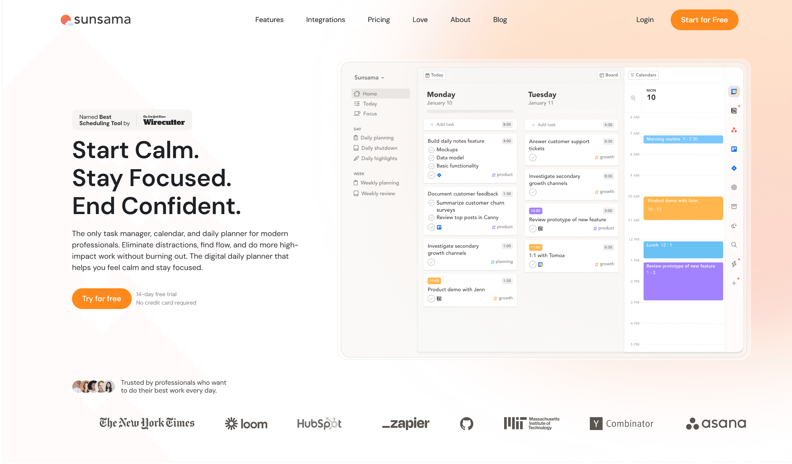The height and width of the screenshot is (464, 792).
Task: Click the Sunsama logo in header
Action: pos(96,19)
